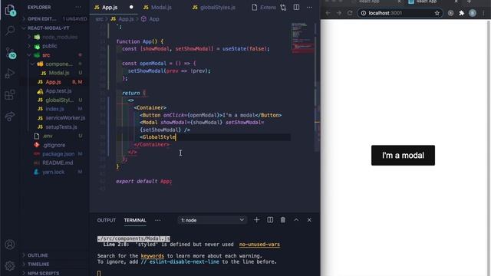Collapse the src folder
This screenshot has height=276, width=491.
point(55,55)
